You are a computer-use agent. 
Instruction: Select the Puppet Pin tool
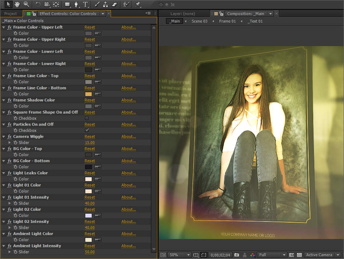[138, 4]
